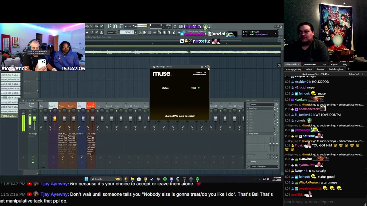The image size is (367, 206).
Task: Open Google Chrome from the taskbar
Action: 145,179
